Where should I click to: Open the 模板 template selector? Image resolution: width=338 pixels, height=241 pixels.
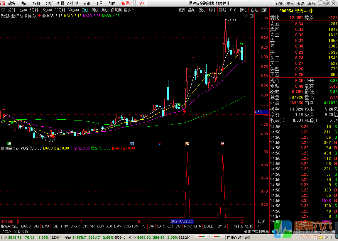pos(249,226)
